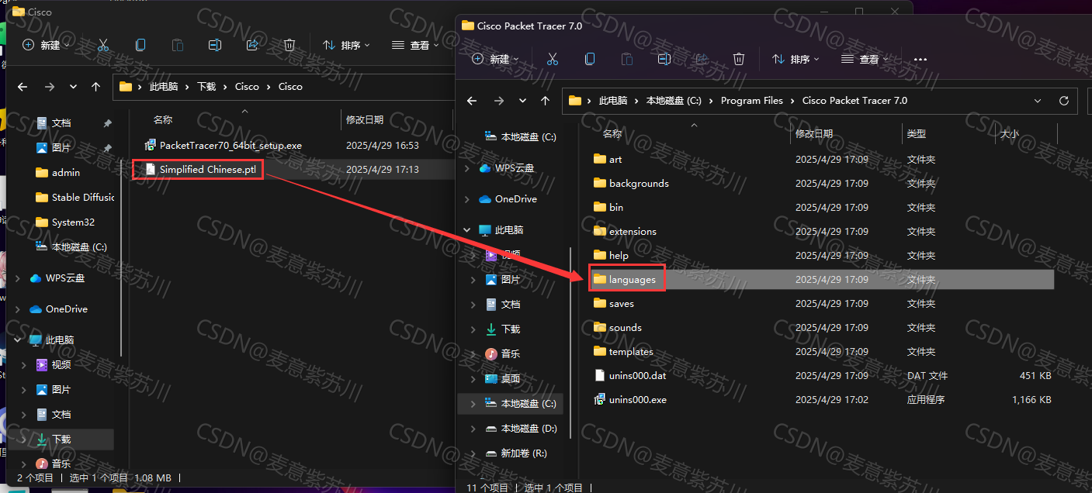The height and width of the screenshot is (493, 1092).
Task: Click Delete trash icon in Cisco window toolbar
Action: [289, 45]
